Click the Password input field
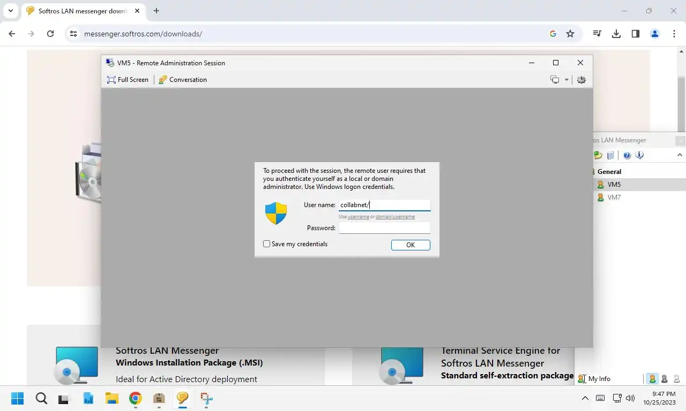 384,228
